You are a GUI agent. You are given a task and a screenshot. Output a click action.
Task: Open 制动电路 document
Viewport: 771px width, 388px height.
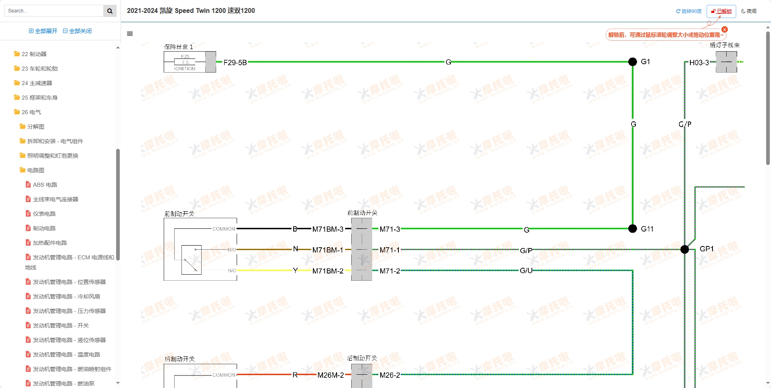[x=44, y=228]
